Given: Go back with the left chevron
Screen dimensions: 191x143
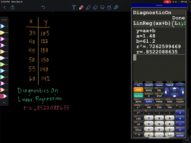Looking at the screenshot, I should click(5, 7).
